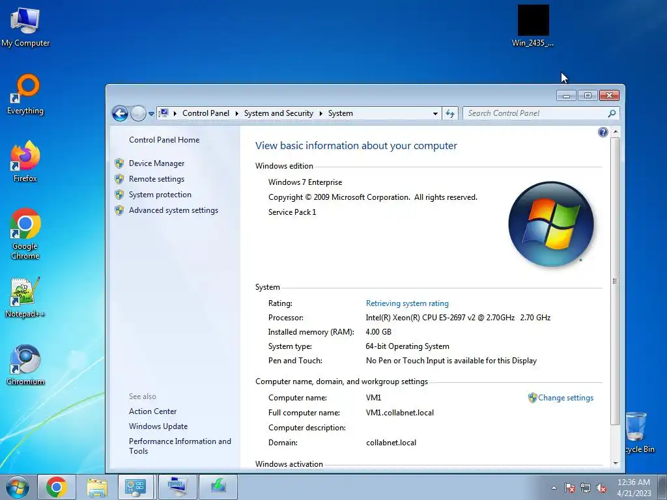Open System protection link
Image resolution: width=667 pixels, height=500 pixels.
click(160, 195)
